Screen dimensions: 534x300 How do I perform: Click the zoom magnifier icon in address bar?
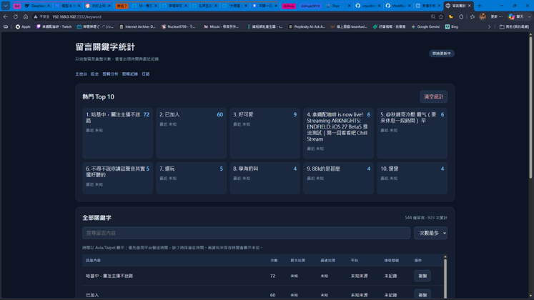pyautogui.click(x=433, y=16)
